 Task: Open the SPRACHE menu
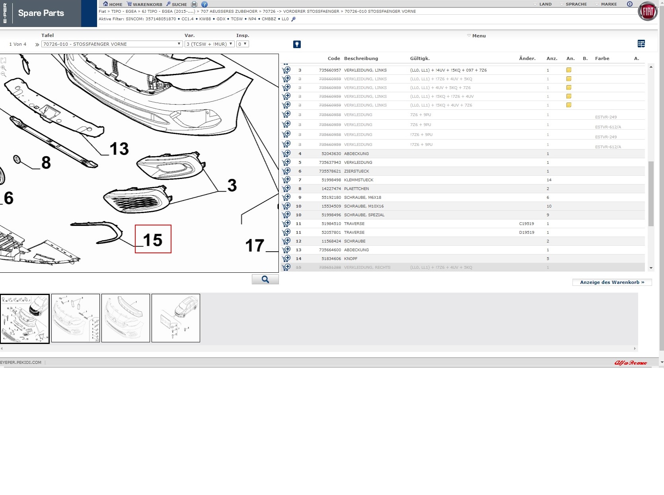573,4
